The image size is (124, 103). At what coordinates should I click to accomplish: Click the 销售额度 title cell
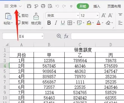coord(83,50)
